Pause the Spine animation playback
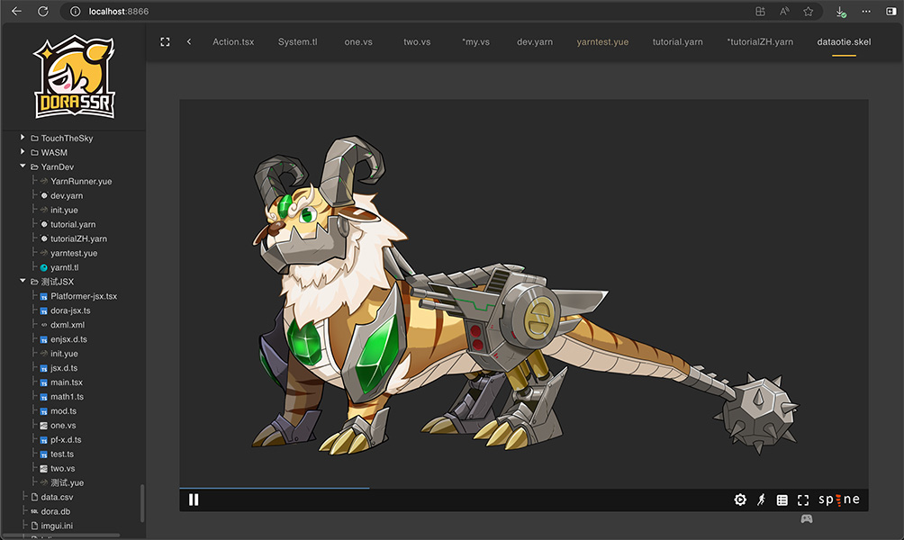Image resolution: width=904 pixels, height=540 pixels. tap(194, 499)
